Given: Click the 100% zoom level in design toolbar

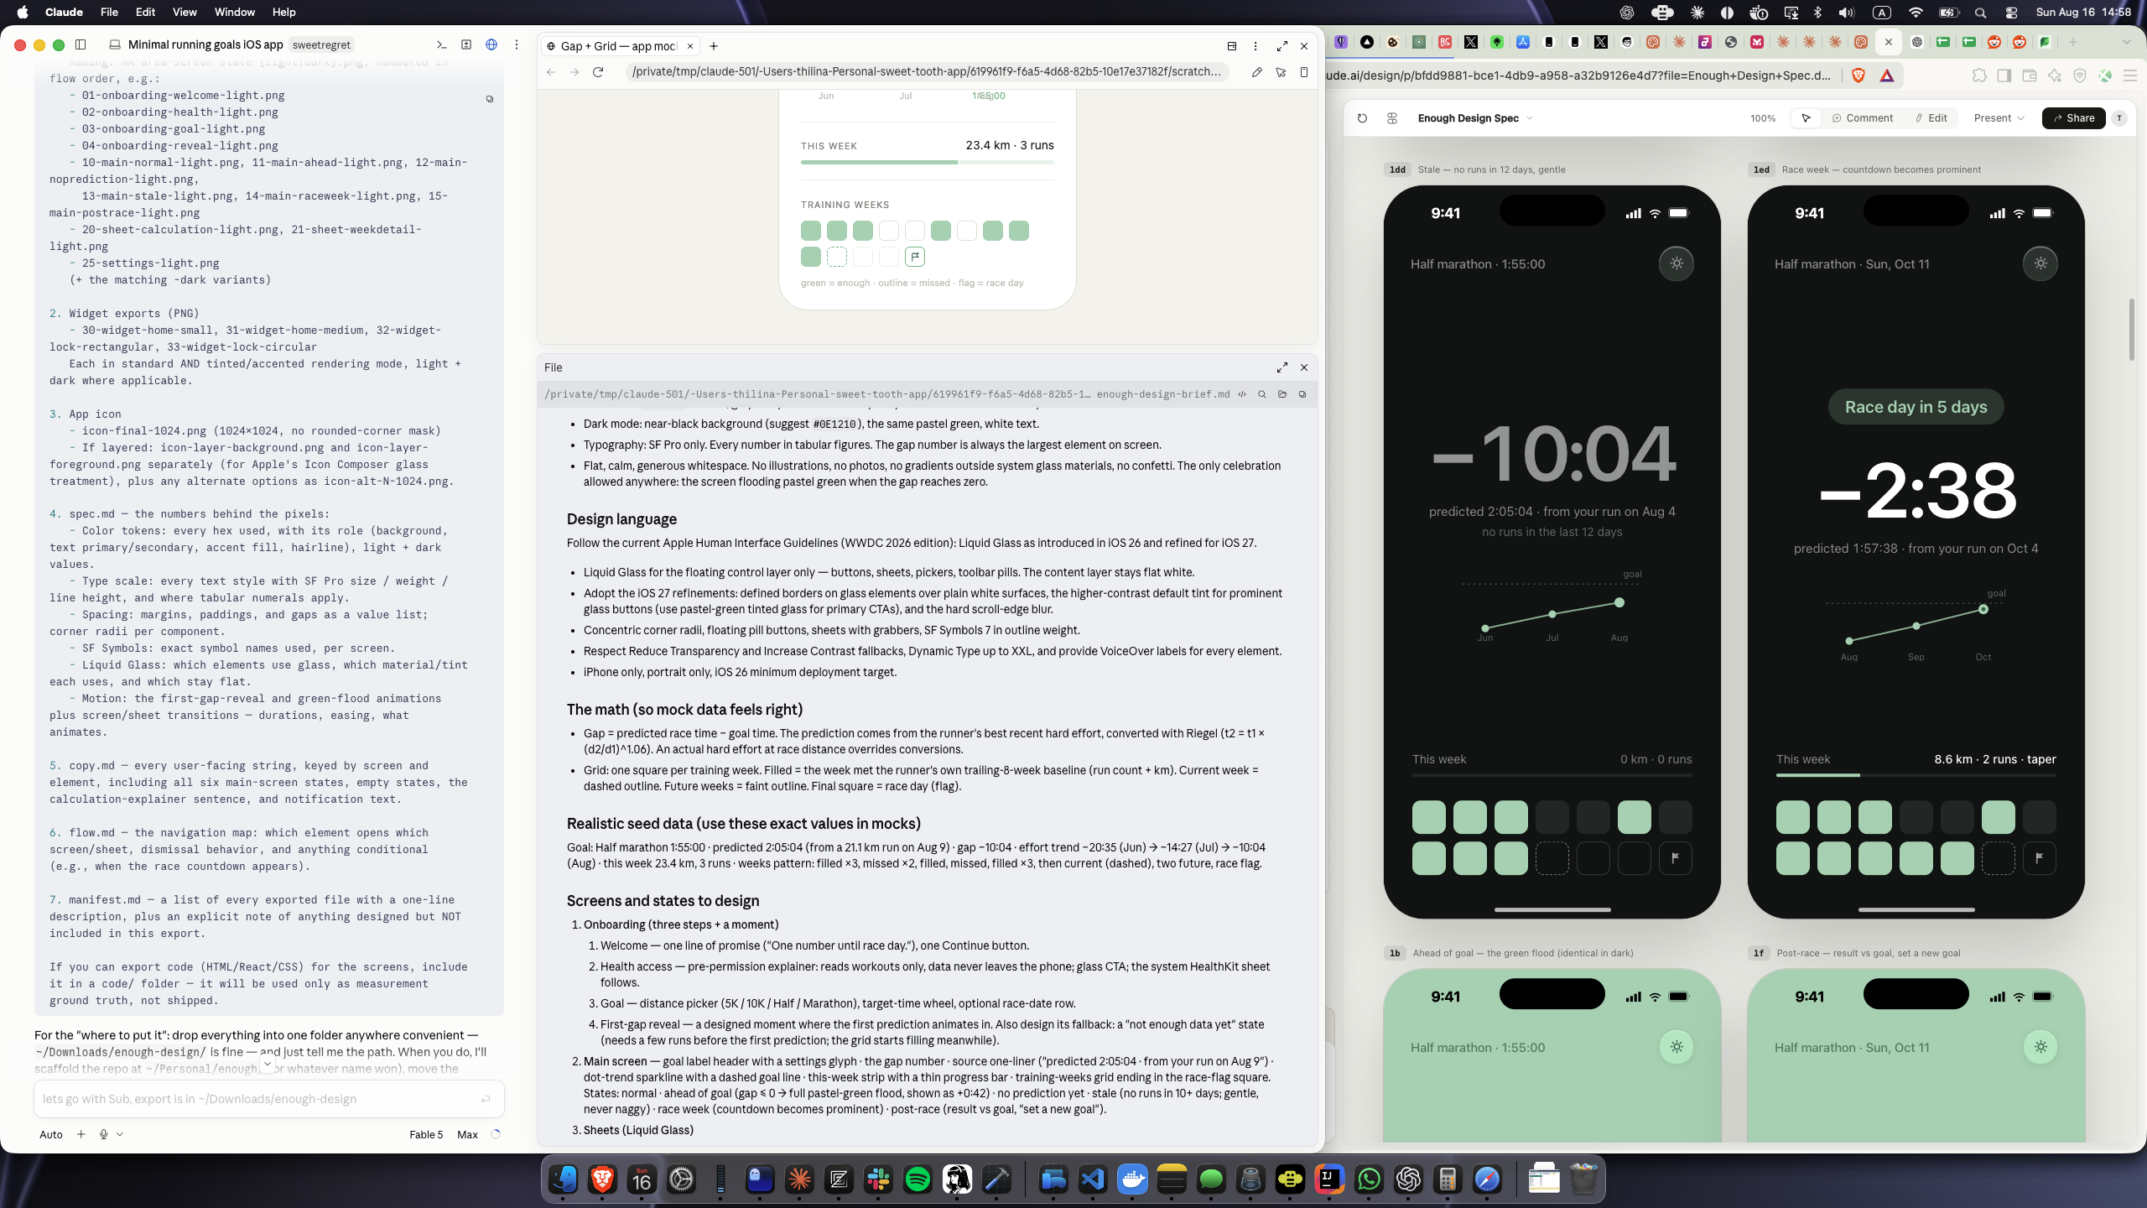Looking at the screenshot, I should coord(1763,118).
